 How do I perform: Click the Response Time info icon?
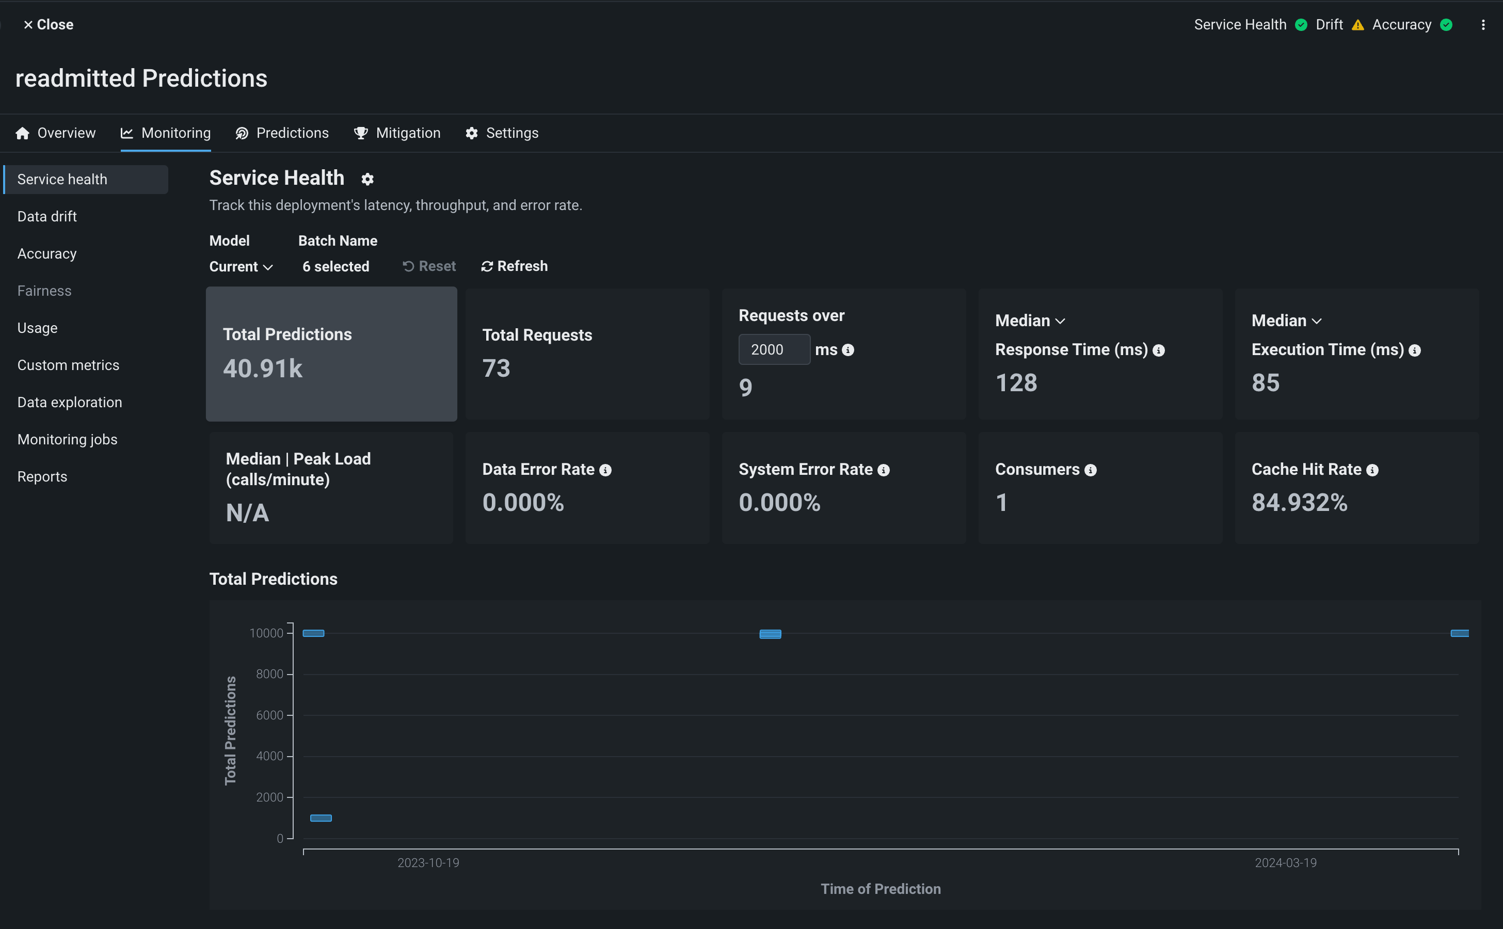pyautogui.click(x=1158, y=350)
